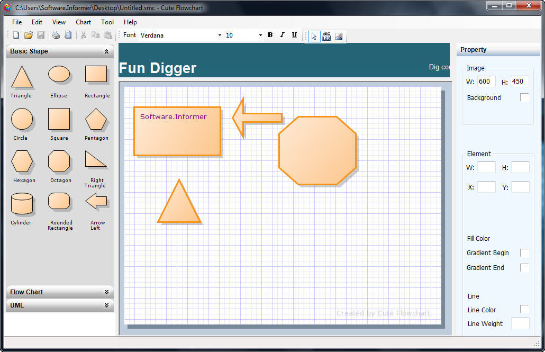Open the View menu
This screenshot has width=545, height=352.
(x=59, y=22)
